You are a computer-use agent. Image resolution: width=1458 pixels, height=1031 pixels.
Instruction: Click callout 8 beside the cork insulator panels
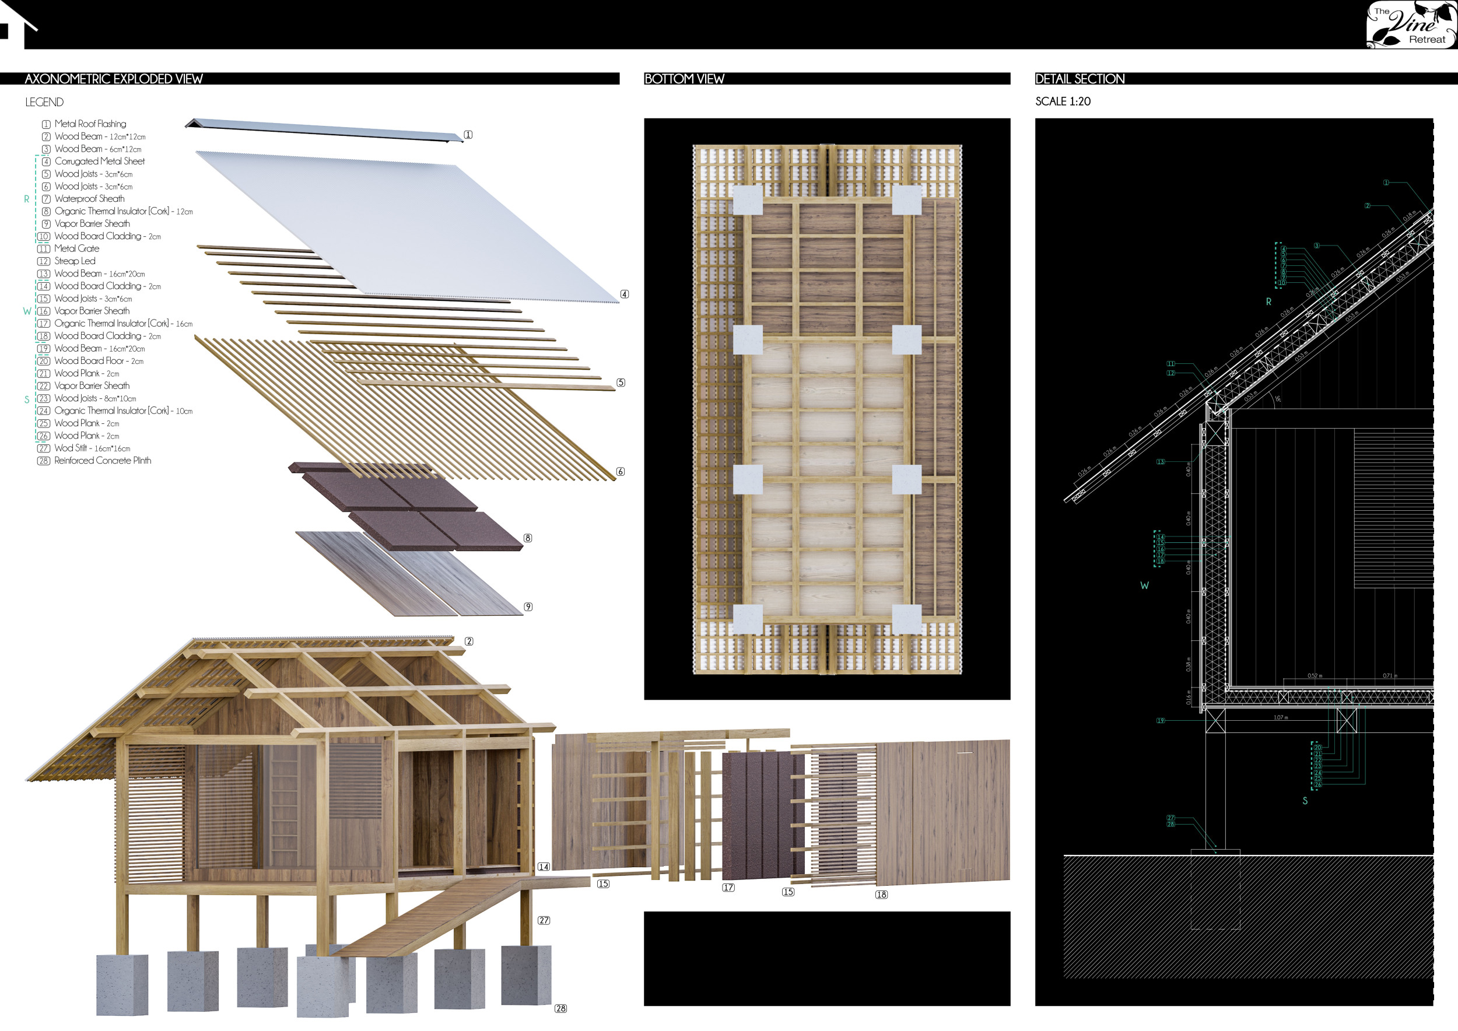[528, 538]
